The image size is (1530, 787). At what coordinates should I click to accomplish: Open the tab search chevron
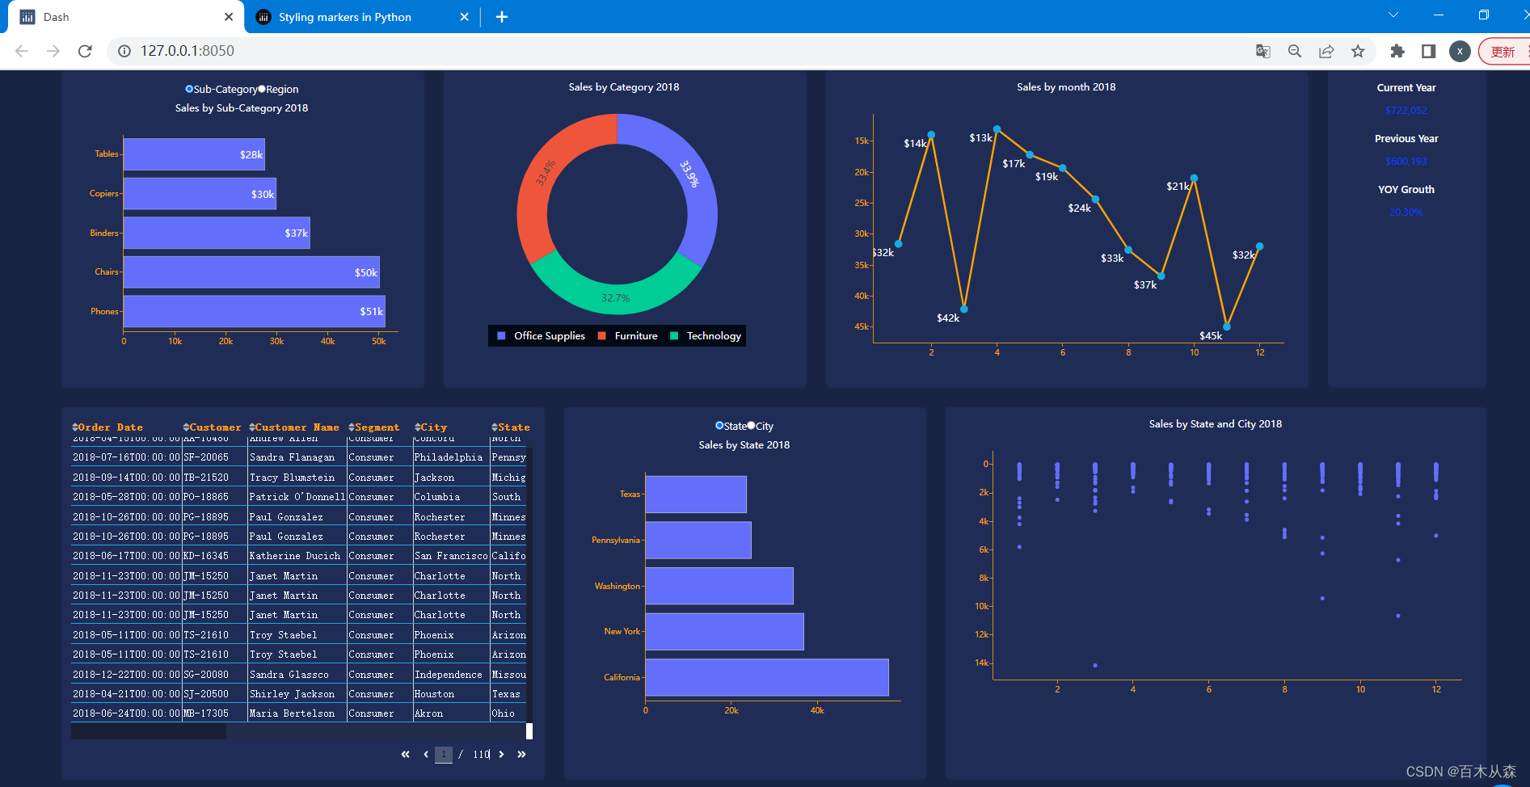point(1393,15)
